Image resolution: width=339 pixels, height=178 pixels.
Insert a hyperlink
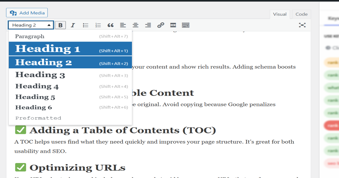click(x=160, y=25)
